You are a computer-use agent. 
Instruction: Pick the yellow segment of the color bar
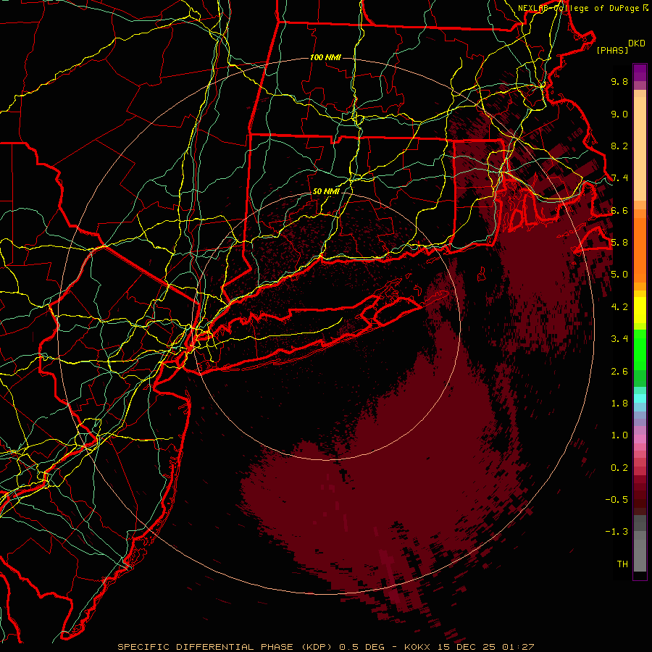[640, 310]
